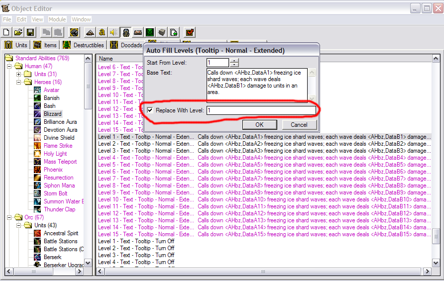Screen dimensions: 444x281
Task: Select the Level 1 Tooltip Normal Extended row
Action: coord(264,137)
